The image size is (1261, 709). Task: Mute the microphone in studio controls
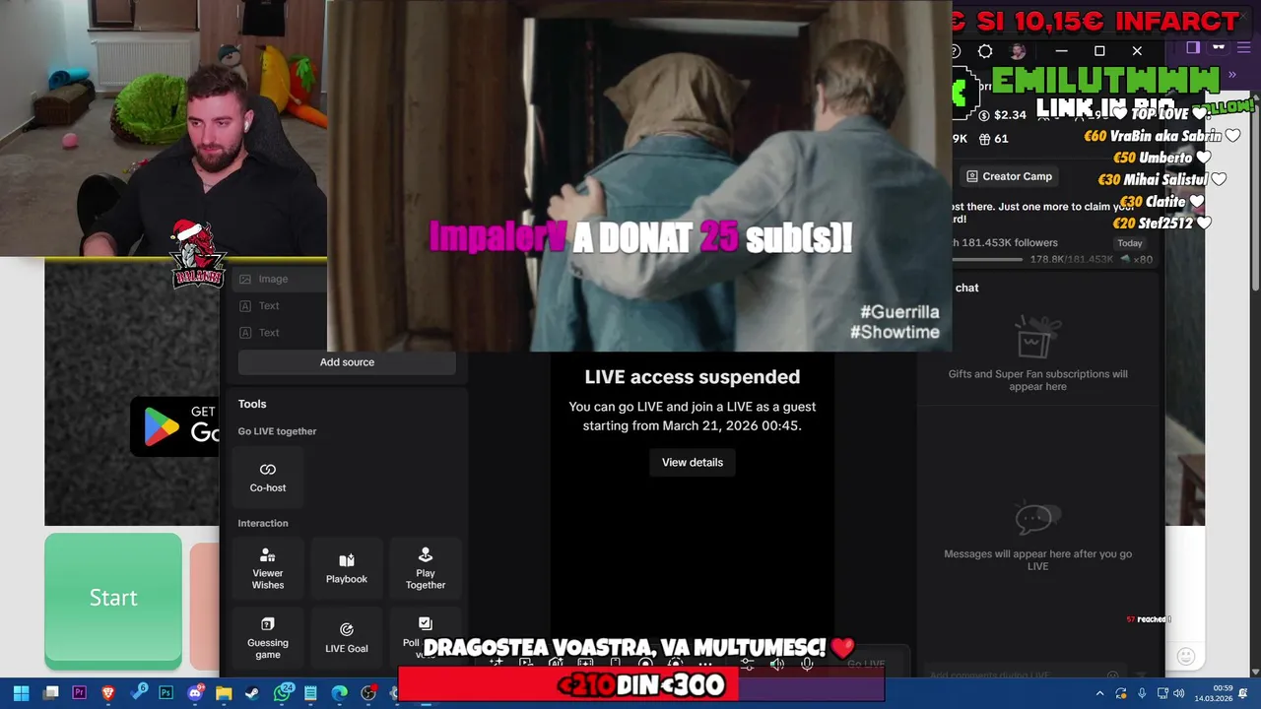click(807, 664)
